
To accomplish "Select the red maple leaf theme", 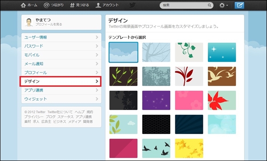I will [x=222, y=100].
